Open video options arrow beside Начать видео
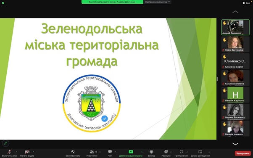The image size is (253, 158). point(34,152)
